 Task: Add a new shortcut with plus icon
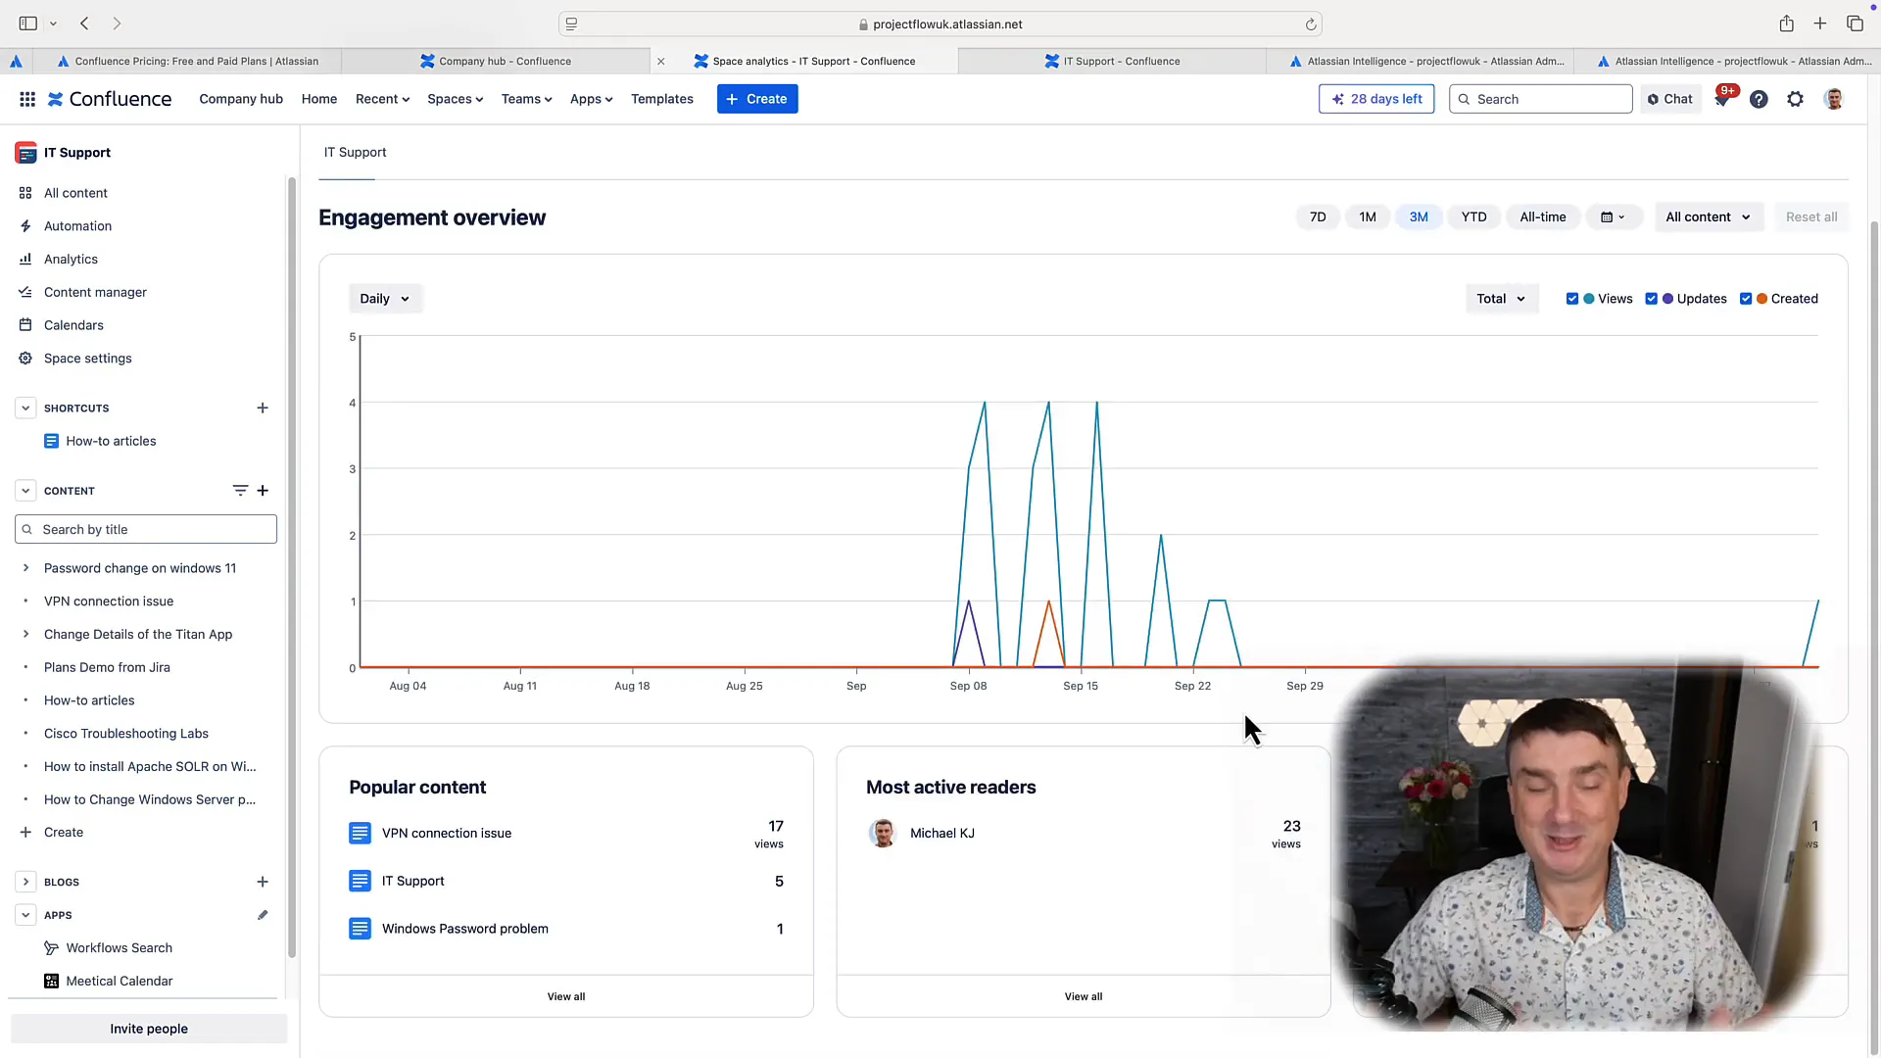point(263,409)
